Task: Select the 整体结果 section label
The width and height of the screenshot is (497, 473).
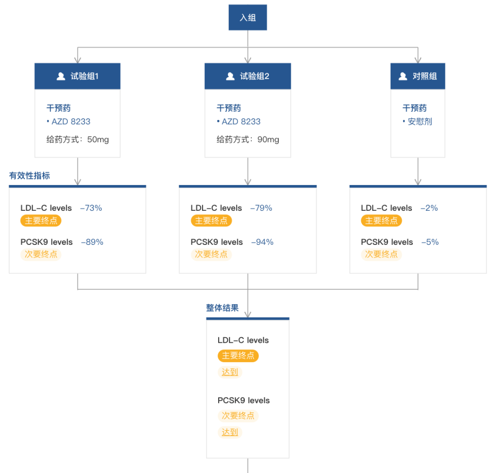Action: coord(222,308)
